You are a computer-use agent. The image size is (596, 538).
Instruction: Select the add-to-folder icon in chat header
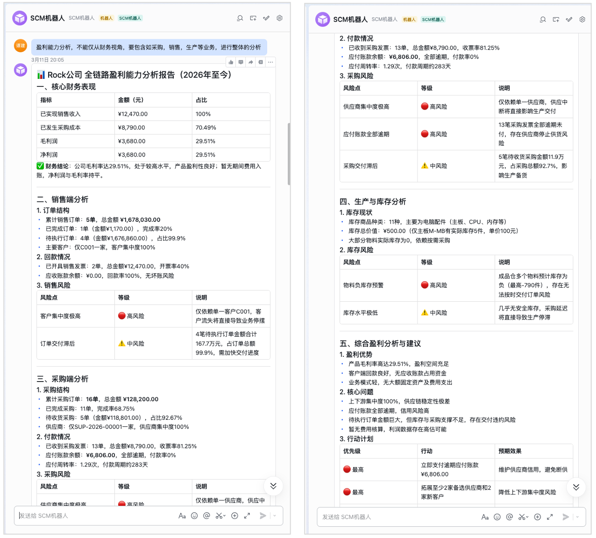(253, 18)
